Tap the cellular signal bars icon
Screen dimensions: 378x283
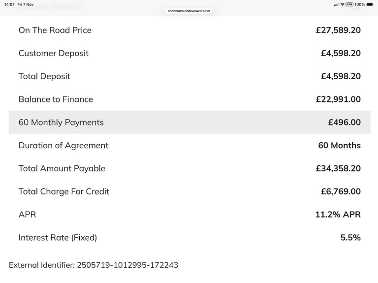[x=336, y=4]
